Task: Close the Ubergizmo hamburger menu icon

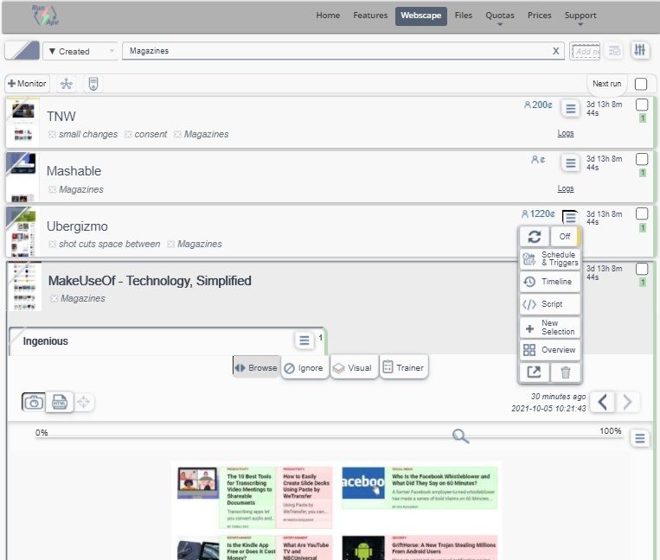Action: coord(570,217)
